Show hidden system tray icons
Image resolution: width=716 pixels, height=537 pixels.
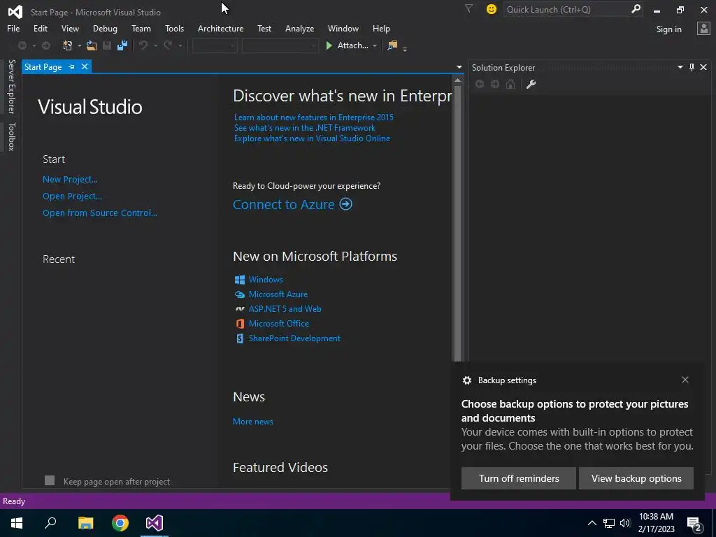point(592,523)
